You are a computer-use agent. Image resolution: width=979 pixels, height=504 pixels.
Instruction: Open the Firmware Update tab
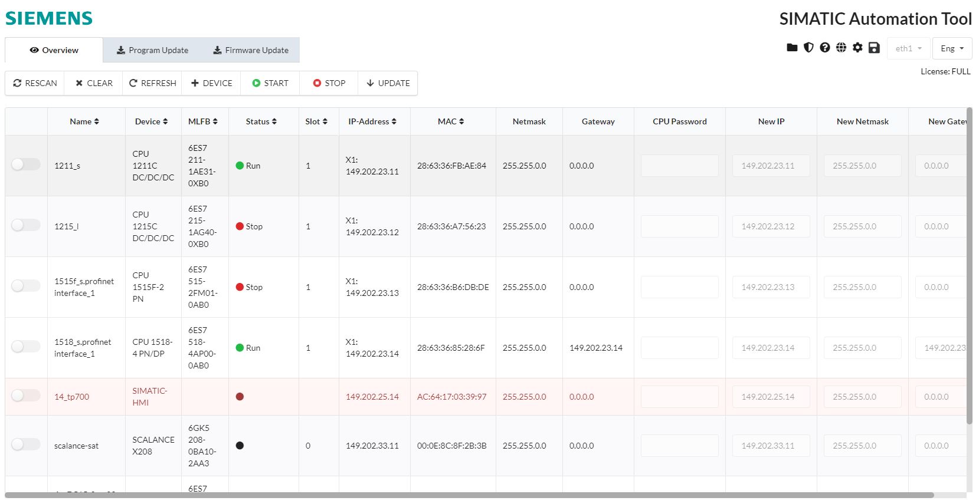click(251, 50)
